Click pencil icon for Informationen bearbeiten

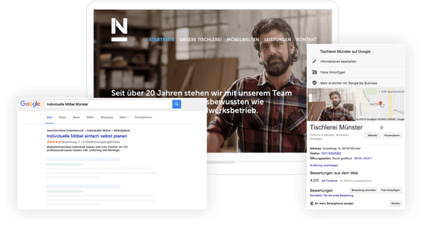tap(313, 61)
